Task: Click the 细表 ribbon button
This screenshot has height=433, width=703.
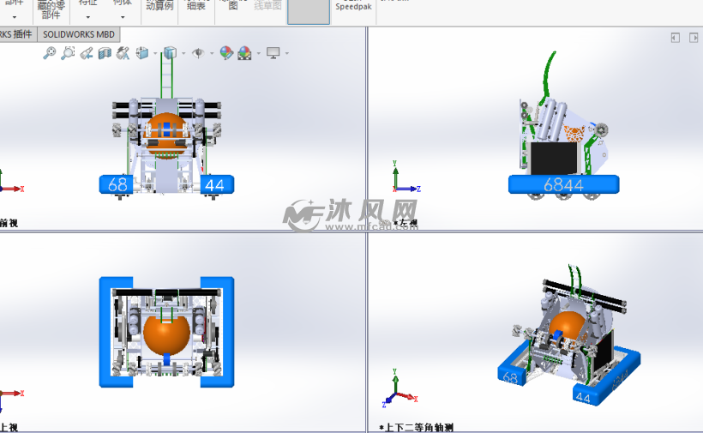Action: pos(196,7)
